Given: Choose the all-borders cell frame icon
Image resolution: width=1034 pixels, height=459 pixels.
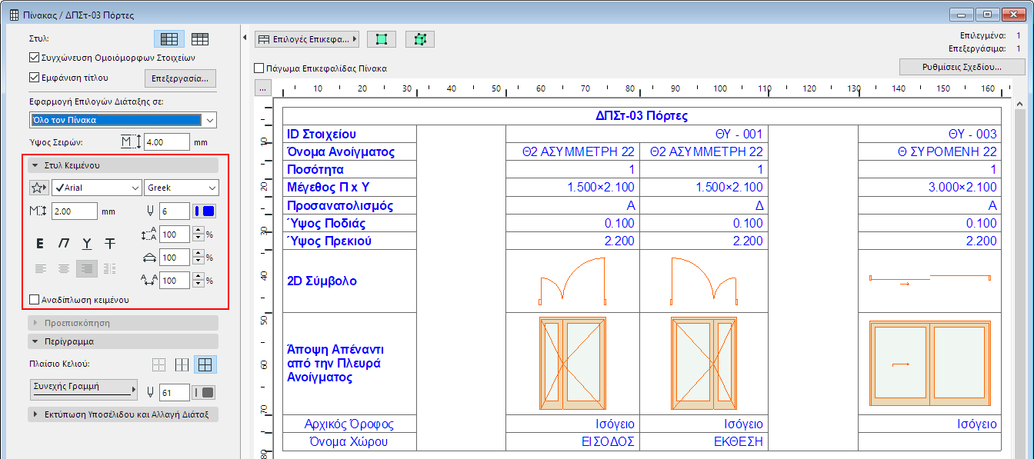Looking at the screenshot, I should click(x=205, y=365).
